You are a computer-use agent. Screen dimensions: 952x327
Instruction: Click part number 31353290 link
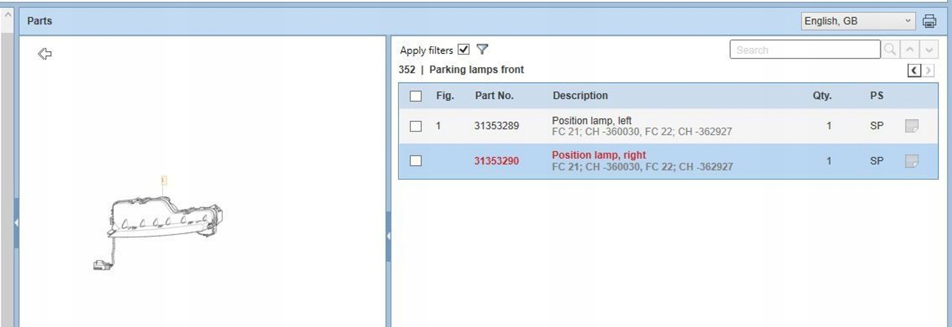click(x=496, y=161)
